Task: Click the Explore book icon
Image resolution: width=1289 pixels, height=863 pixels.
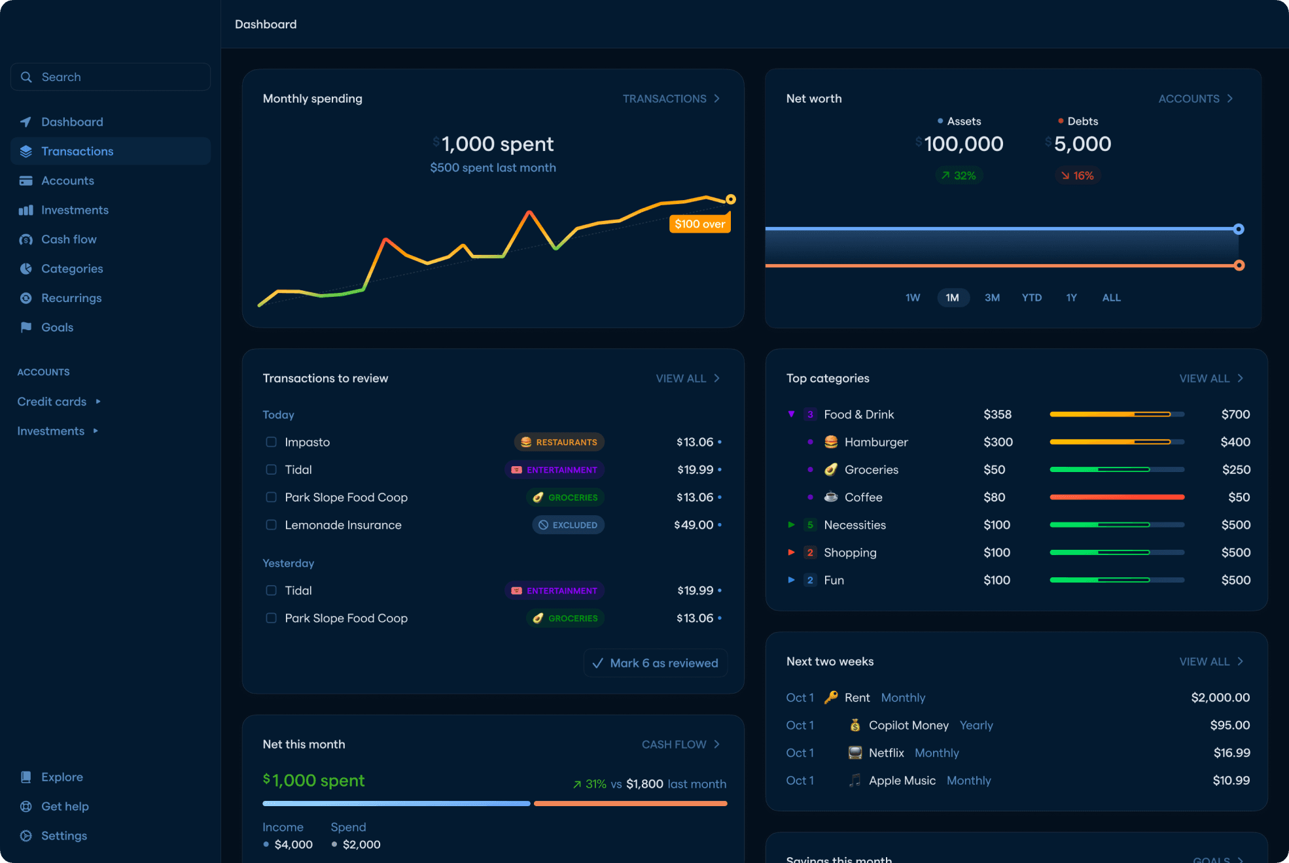Action: click(26, 777)
